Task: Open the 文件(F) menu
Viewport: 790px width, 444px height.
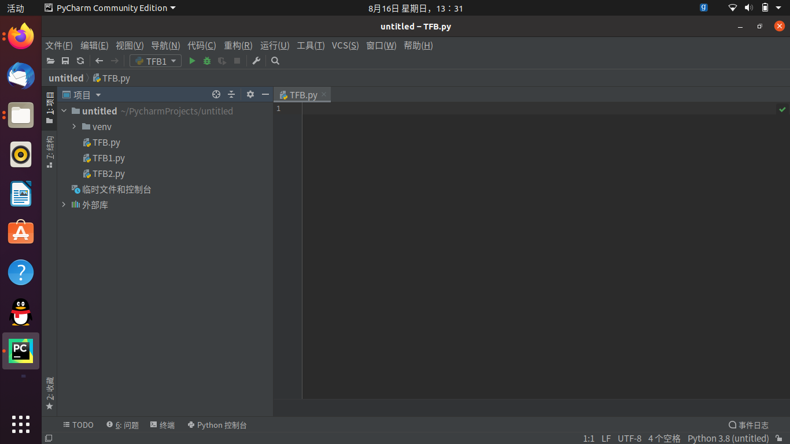Action: point(59,46)
